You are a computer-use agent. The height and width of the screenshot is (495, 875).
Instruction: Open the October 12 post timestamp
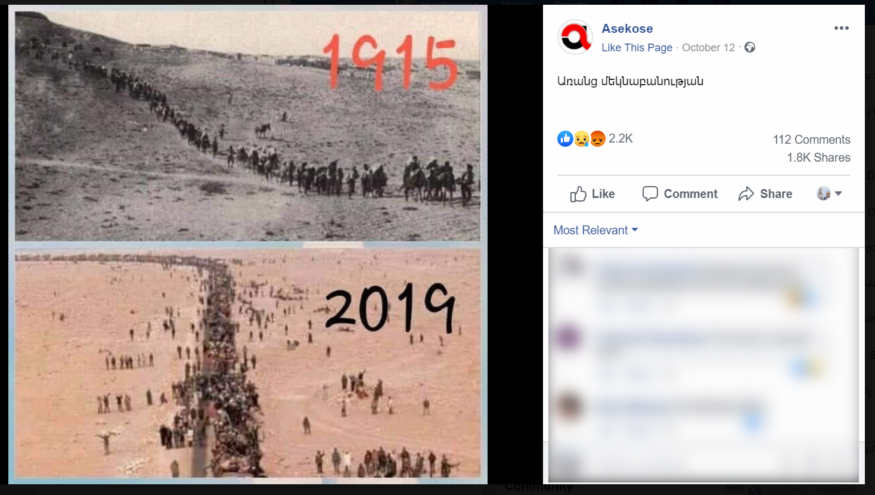708,48
